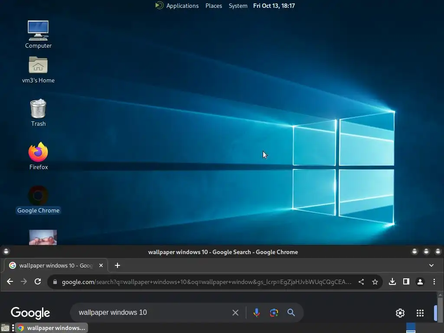444x333 pixels.
Task: Expand the Chrome tab search chevron
Action: pyautogui.click(x=431, y=265)
